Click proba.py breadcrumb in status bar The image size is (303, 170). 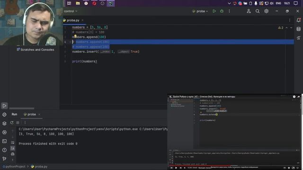point(39,167)
